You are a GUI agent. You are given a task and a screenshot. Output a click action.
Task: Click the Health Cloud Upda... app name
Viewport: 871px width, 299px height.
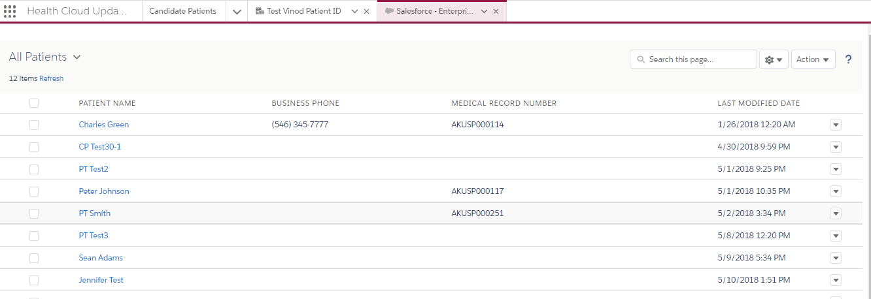77,11
